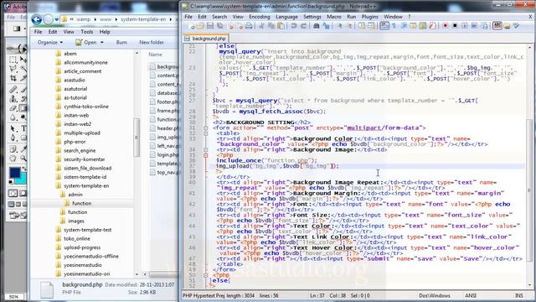Select the Pen tool in Photoshop
This screenshot has height=302, width=536.
[13, 138]
